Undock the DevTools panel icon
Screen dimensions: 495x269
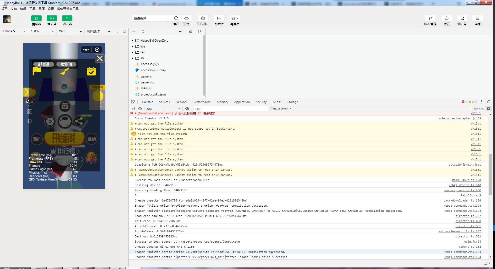pos(489,102)
